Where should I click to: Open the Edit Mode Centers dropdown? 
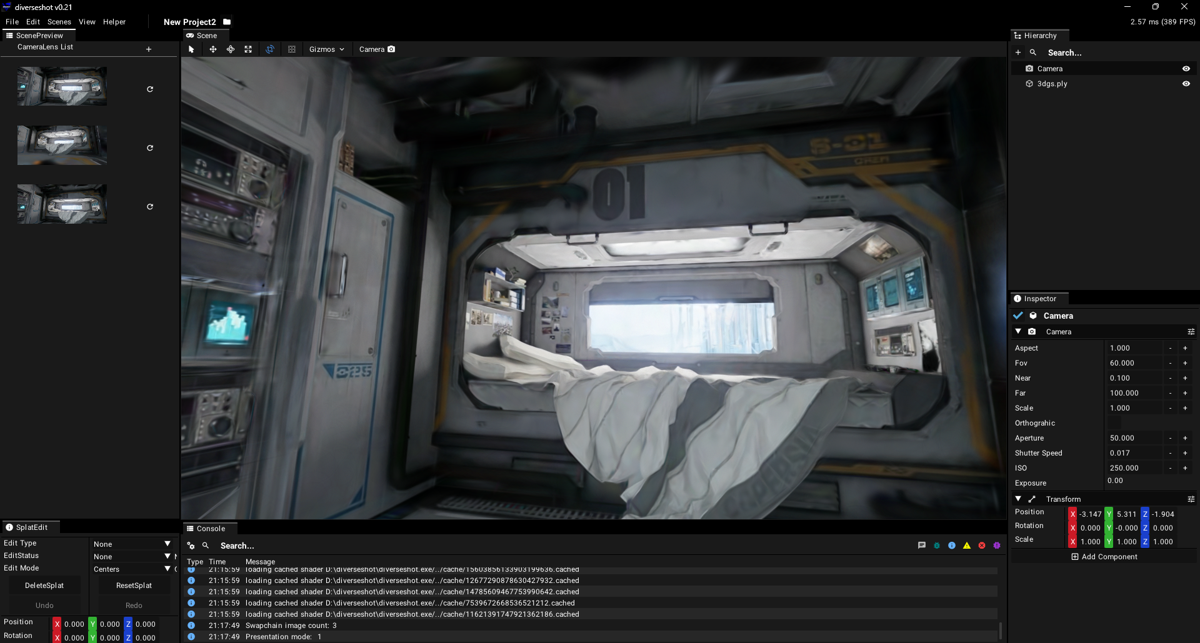pyautogui.click(x=132, y=569)
